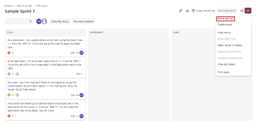The height and width of the screenshot is (132, 258).
Task: Open the SSP-14 issue key link
Action: pos(75,95)
